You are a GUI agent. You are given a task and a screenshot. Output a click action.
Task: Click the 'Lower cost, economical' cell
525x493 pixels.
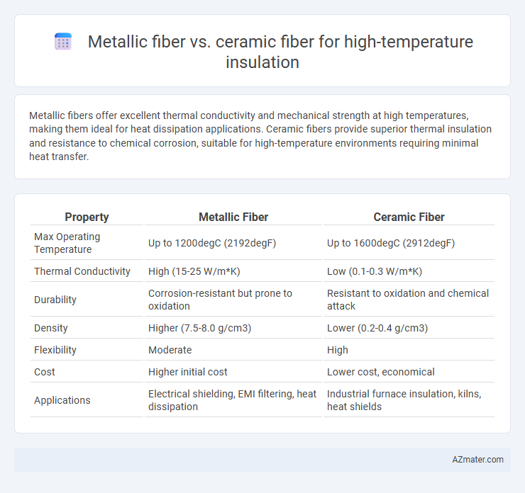(x=409, y=372)
